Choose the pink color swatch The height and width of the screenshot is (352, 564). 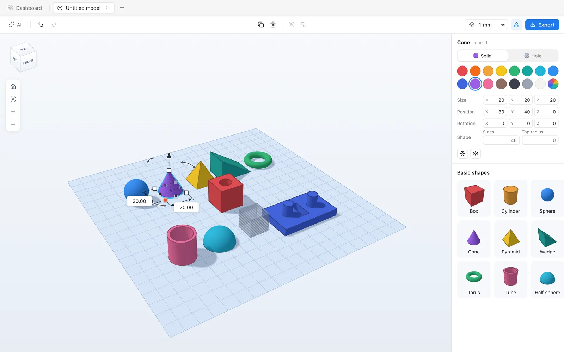click(x=488, y=84)
